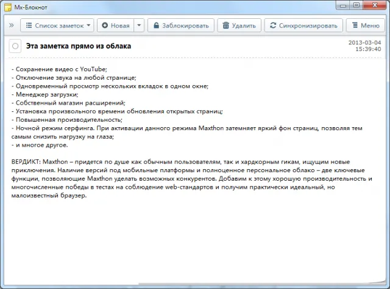Create a note with the Новая button
The width and height of the screenshot is (390, 289).
pos(116,26)
